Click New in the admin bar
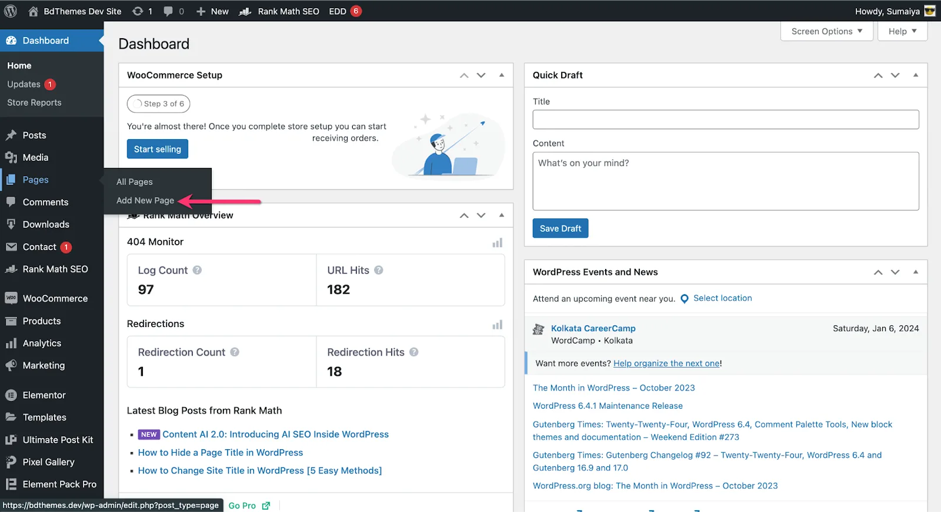 [212, 11]
